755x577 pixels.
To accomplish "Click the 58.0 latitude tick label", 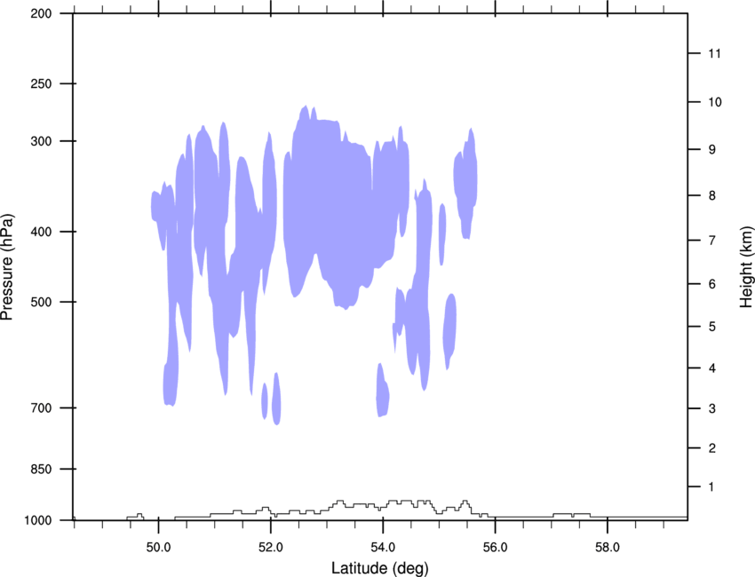I will [608, 548].
